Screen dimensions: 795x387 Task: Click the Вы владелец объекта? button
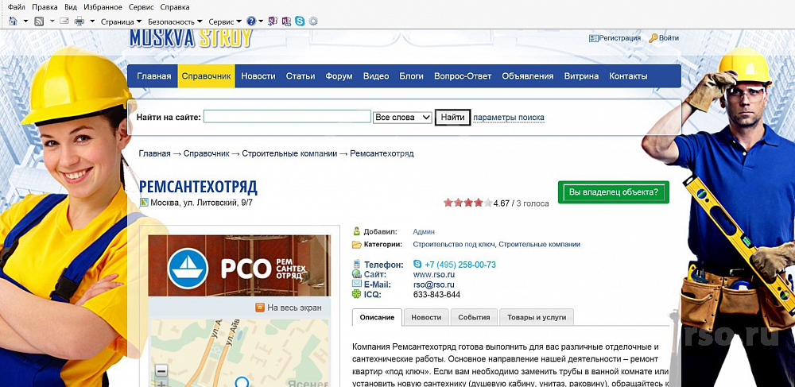click(614, 192)
